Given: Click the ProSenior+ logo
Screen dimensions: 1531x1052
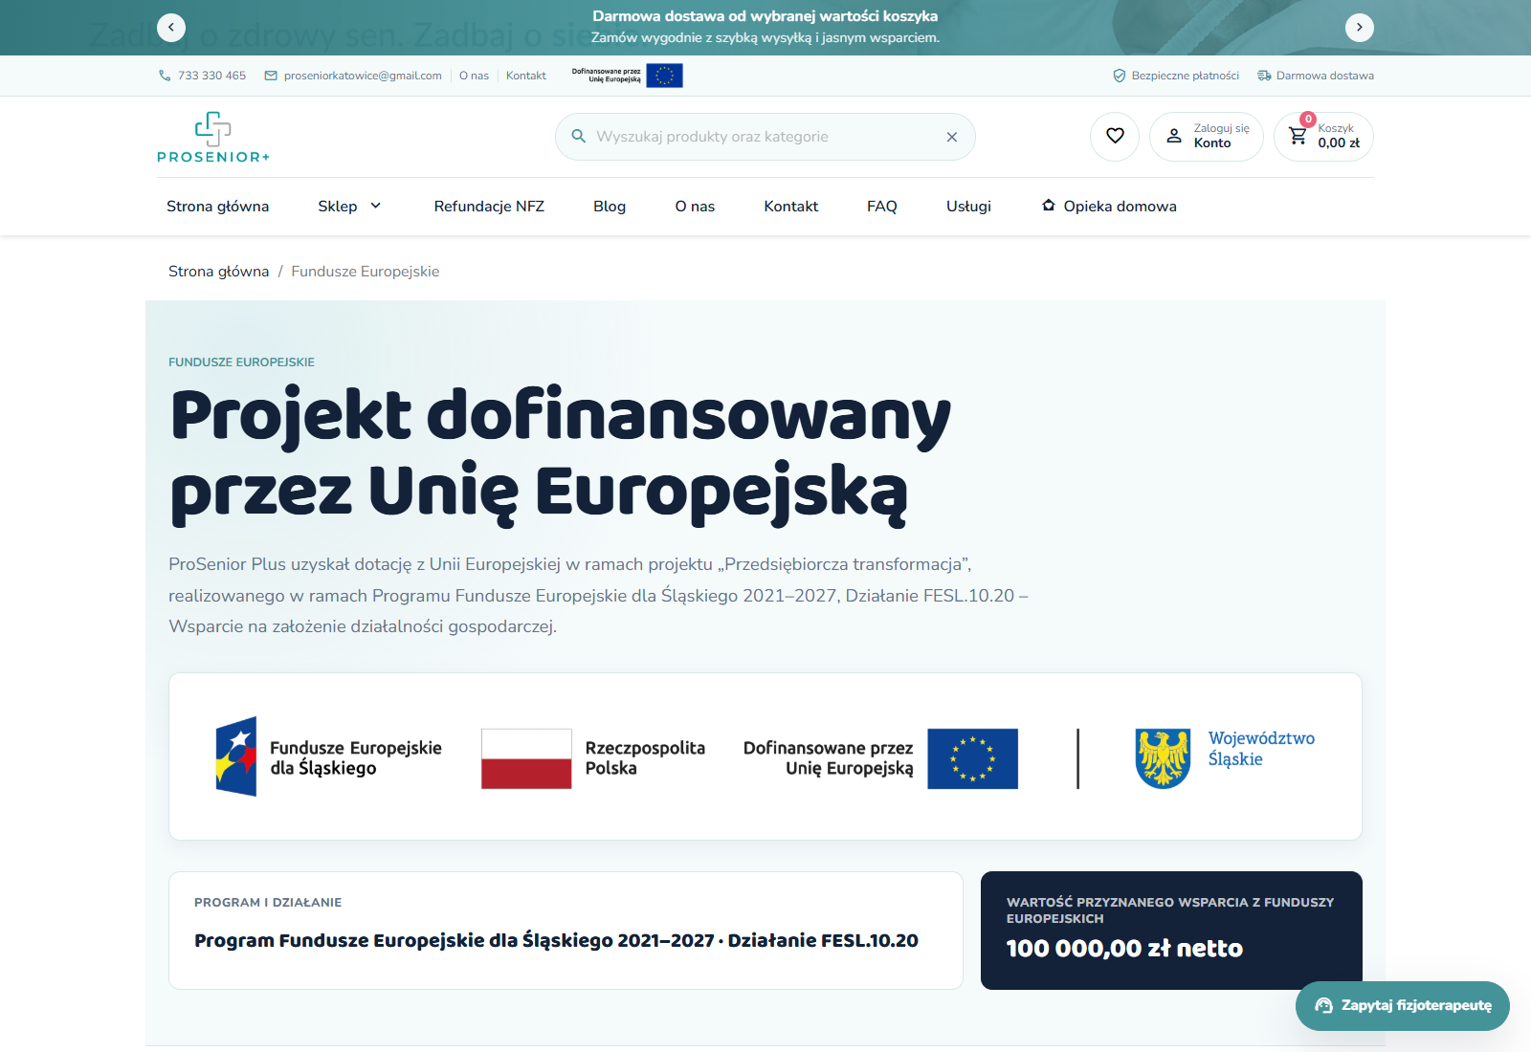Looking at the screenshot, I should [x=213, y=137].
